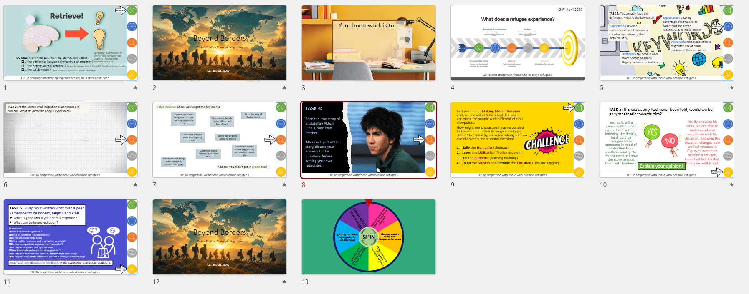This screenshot has width=749, height=294.
Task: Select the Beyond Borders slide 2 thumbnail
Action: click(220, 43)
